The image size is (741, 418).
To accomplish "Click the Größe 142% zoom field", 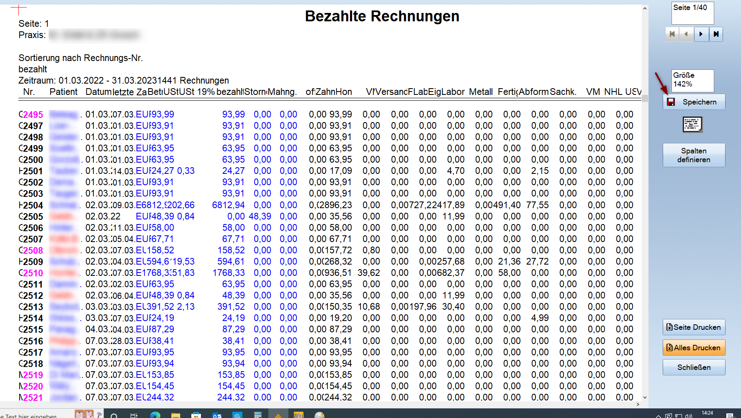I will [692, 81].
